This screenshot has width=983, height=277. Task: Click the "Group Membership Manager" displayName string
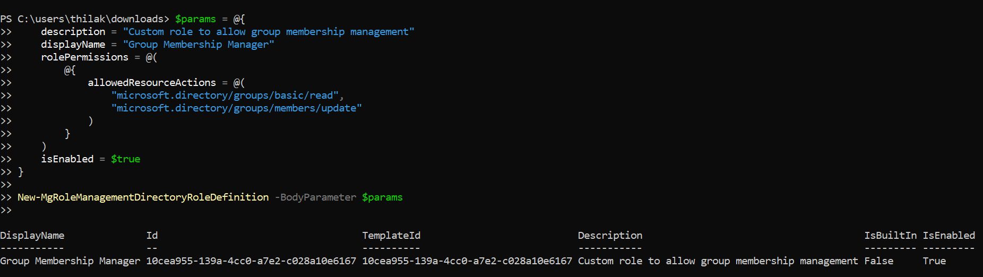(199, 45)
